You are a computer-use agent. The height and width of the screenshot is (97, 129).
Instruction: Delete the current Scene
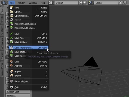click(124, 3)
